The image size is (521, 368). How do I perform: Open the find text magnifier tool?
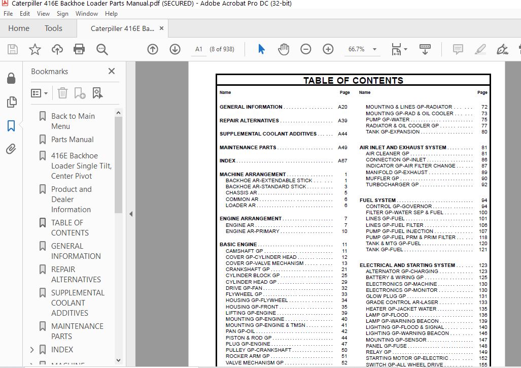(x=102, y=49)
